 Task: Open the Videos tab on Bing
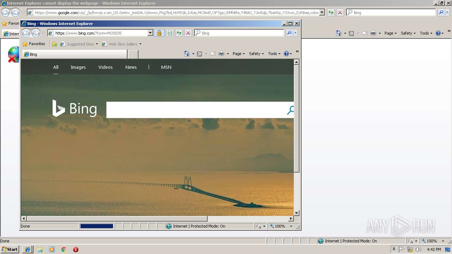click(x=105, y=67)
